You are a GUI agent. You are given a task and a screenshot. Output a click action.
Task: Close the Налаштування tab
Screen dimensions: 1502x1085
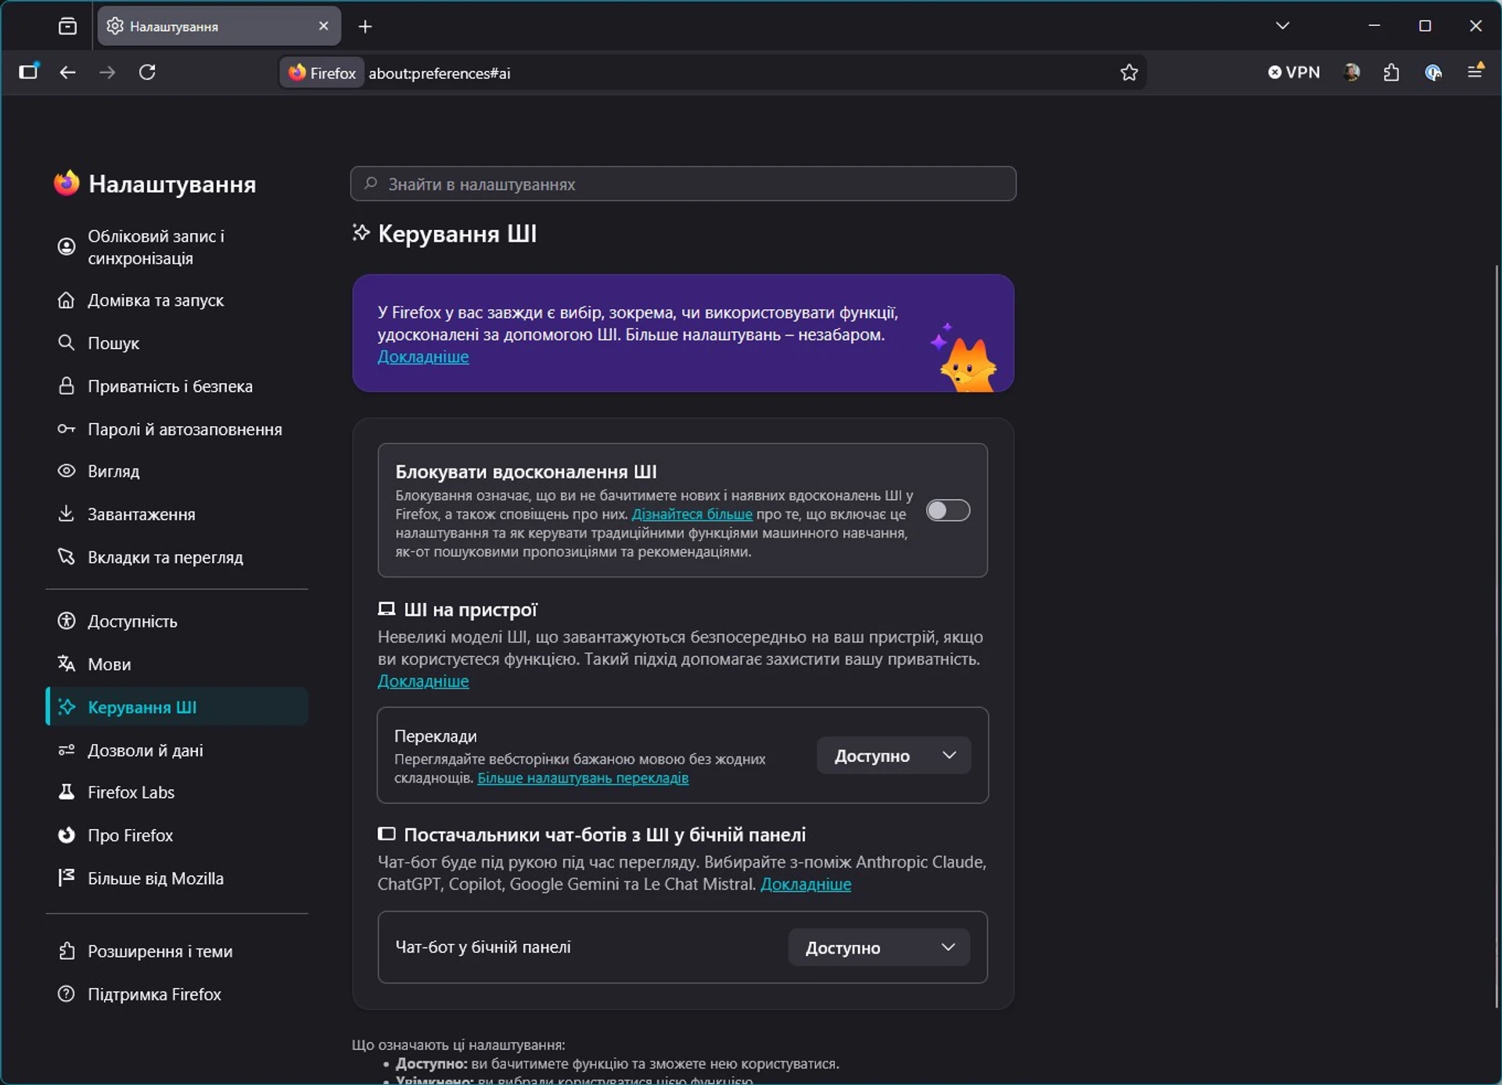(324, 26)
